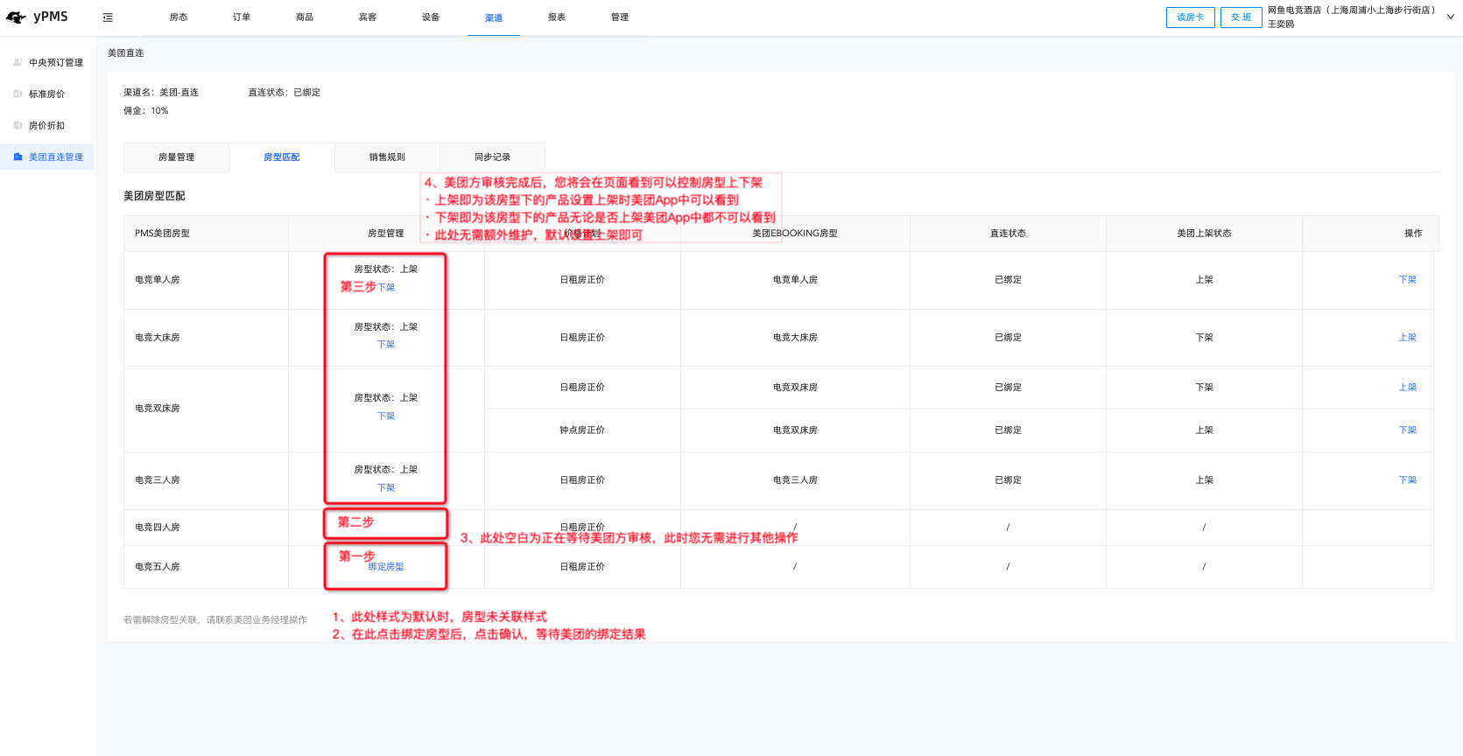Click the 王奕鸥 user name
Viewport: 1463px width, 756px height.
pos(1281,24)
